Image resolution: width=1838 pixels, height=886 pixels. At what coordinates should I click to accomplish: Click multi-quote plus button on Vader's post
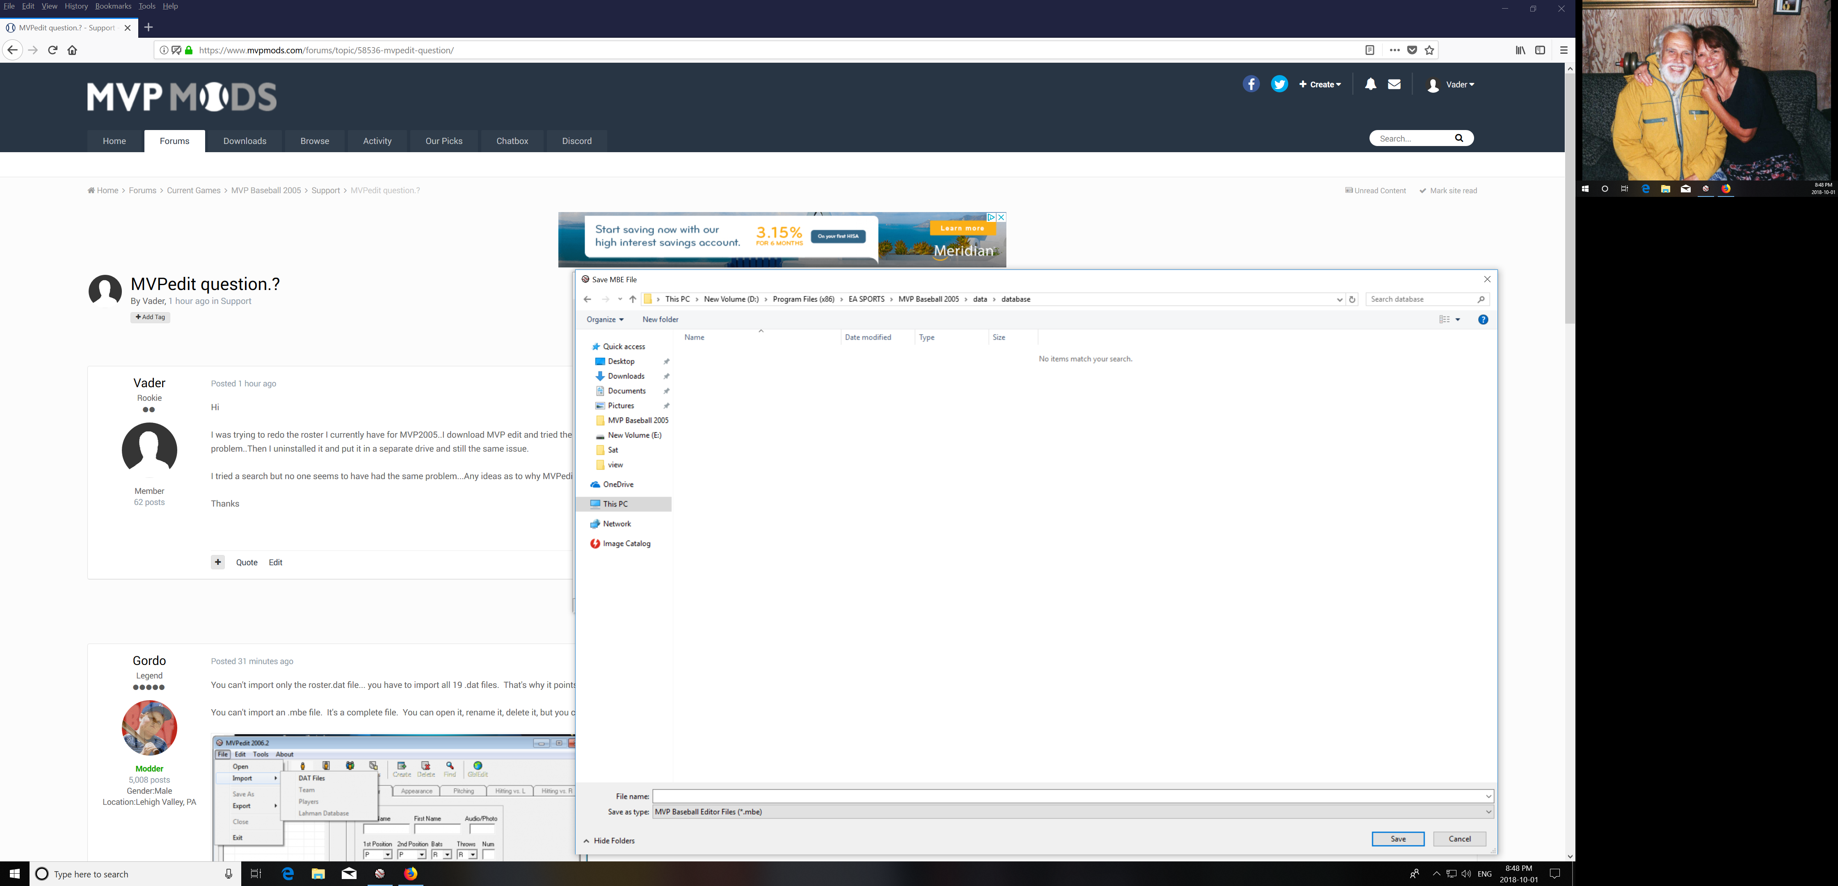pos(217,562)
